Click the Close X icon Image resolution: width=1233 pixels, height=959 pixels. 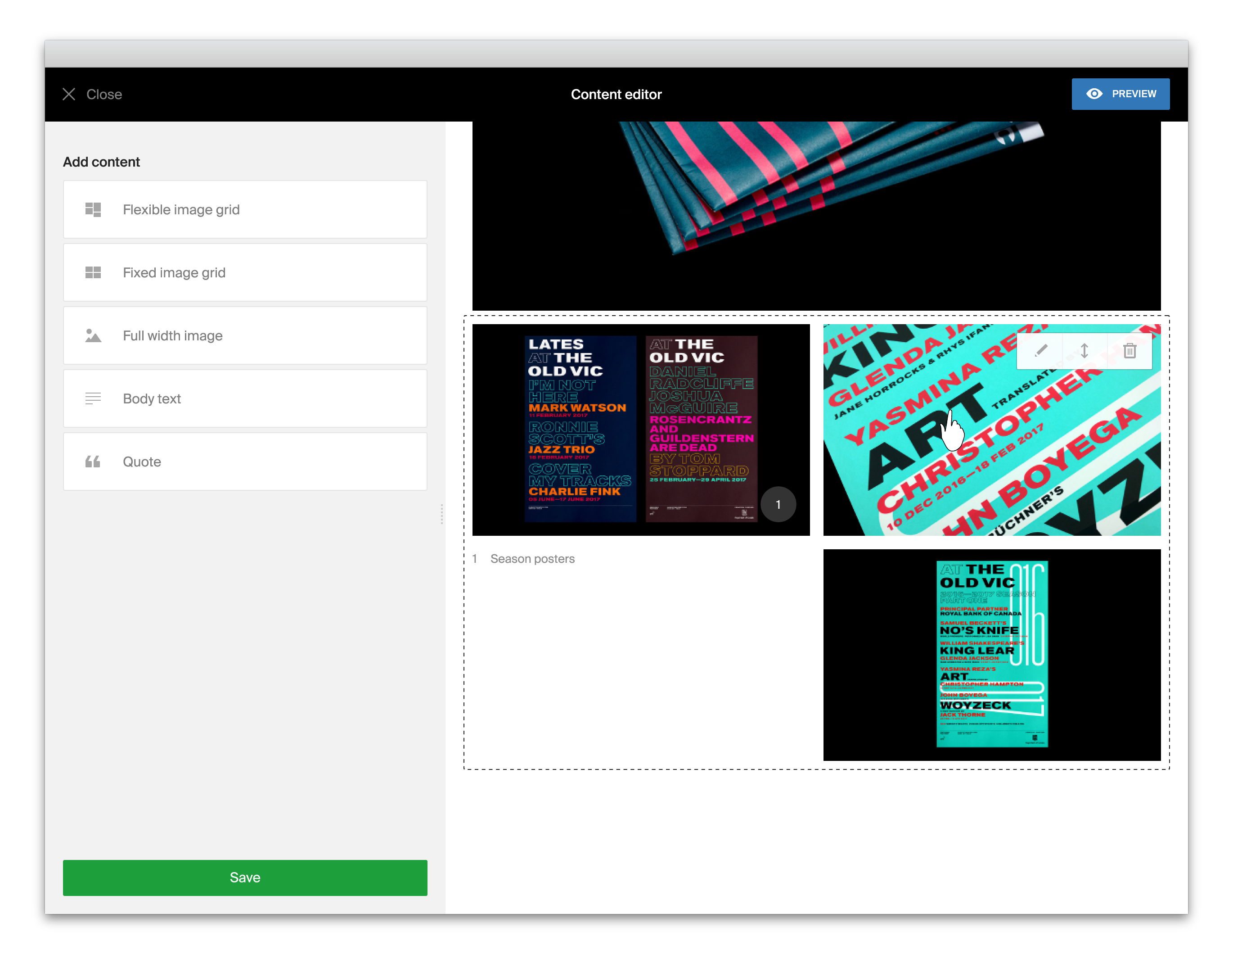coord(69,94)
